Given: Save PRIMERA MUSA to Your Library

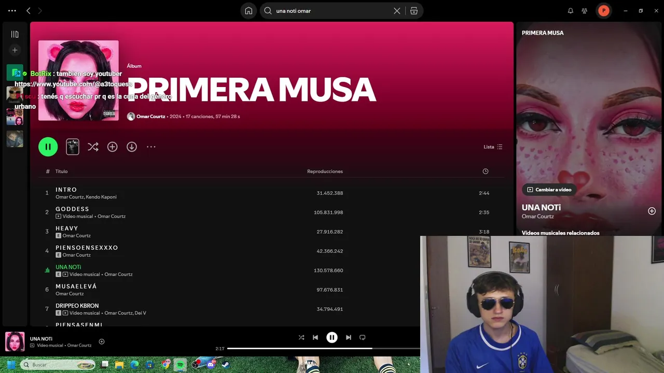Looking at the screenshot, I should tap(112, 147).
